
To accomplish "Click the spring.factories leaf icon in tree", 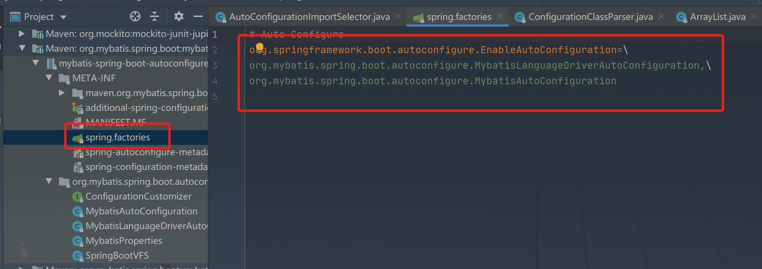I will [77, 138].
